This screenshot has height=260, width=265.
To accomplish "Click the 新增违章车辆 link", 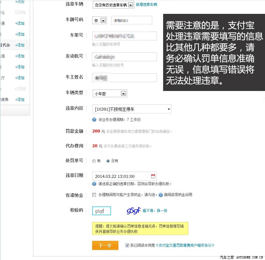I will click(x=146, y=5).
